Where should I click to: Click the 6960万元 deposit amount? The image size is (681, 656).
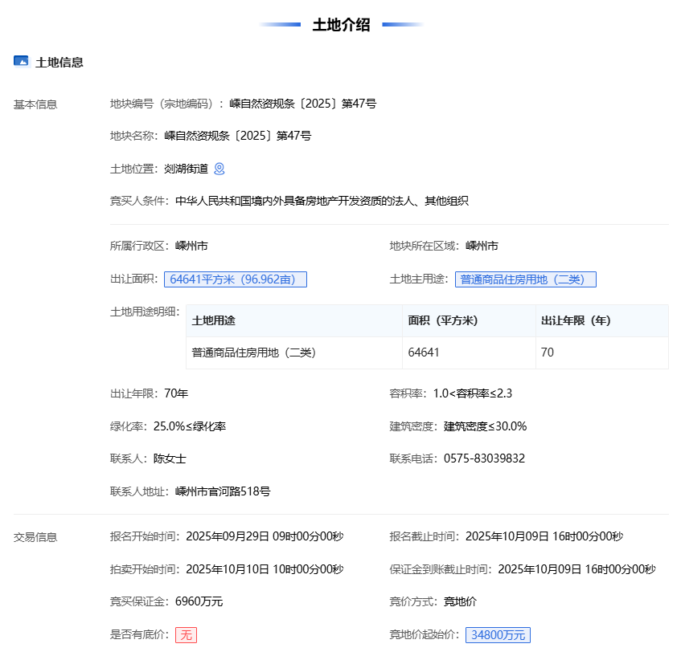199,601
